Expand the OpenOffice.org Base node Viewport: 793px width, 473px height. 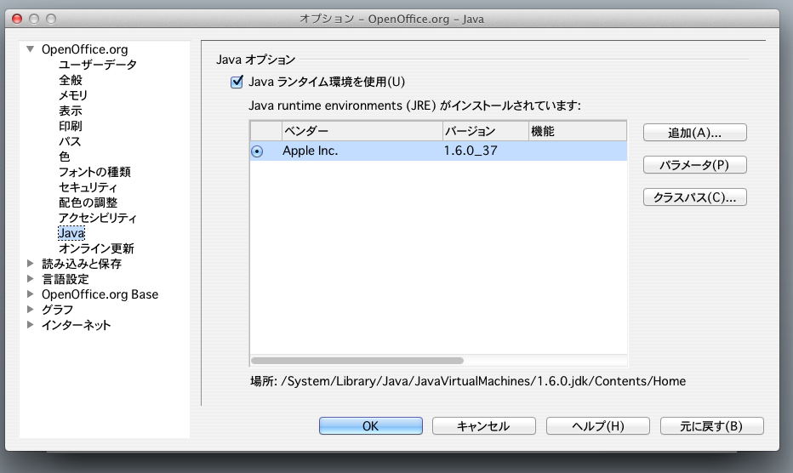pos(31,294)
